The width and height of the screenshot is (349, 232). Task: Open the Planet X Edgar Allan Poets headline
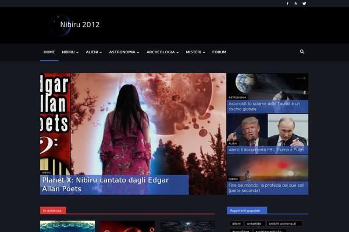coord(105,184)
